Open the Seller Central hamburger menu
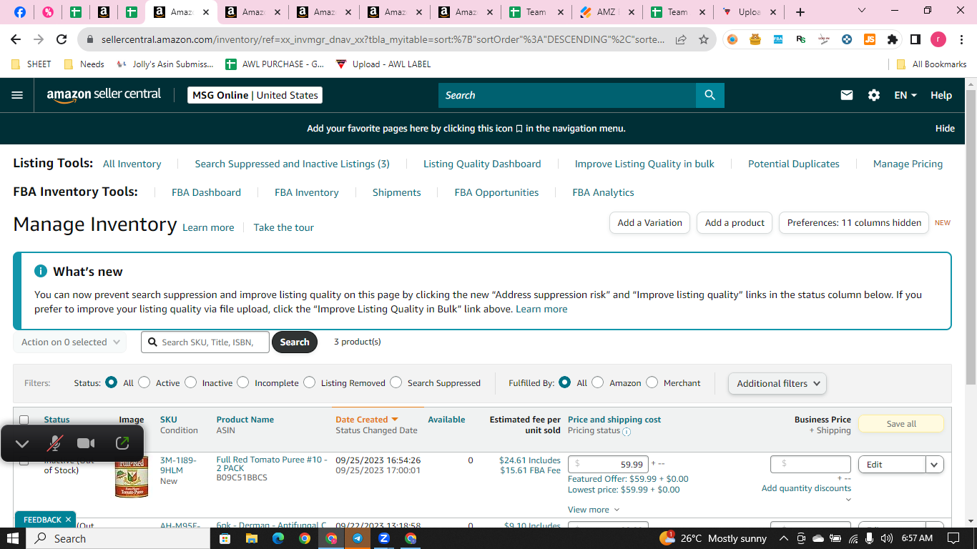The image size is (977, 549). tap(17, 95)
